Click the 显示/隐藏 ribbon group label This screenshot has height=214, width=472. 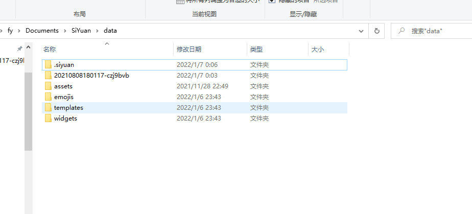coord(303,14)
